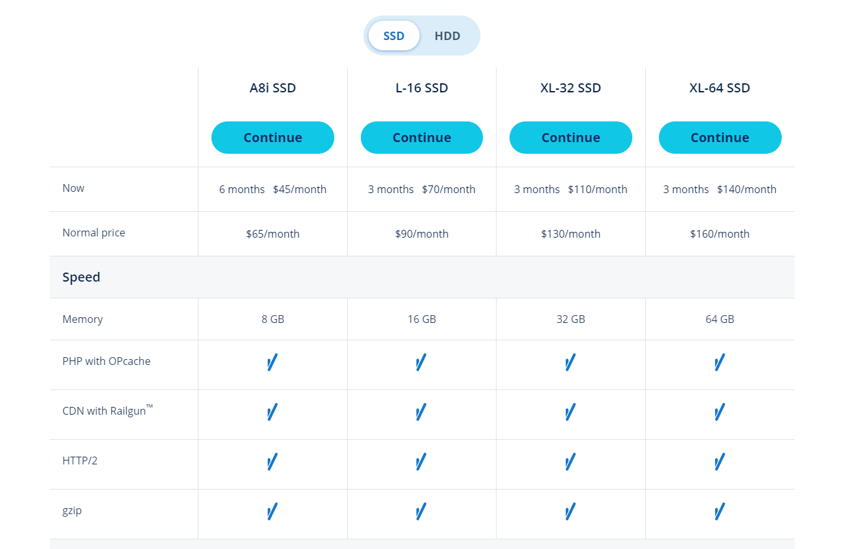Screen dimensions: 847x549
Task: Click the $45/month promotional price
Action: (x=299, y=189)
